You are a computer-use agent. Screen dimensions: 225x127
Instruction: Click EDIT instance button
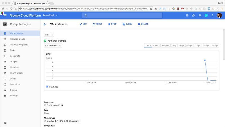click(83, 24)
